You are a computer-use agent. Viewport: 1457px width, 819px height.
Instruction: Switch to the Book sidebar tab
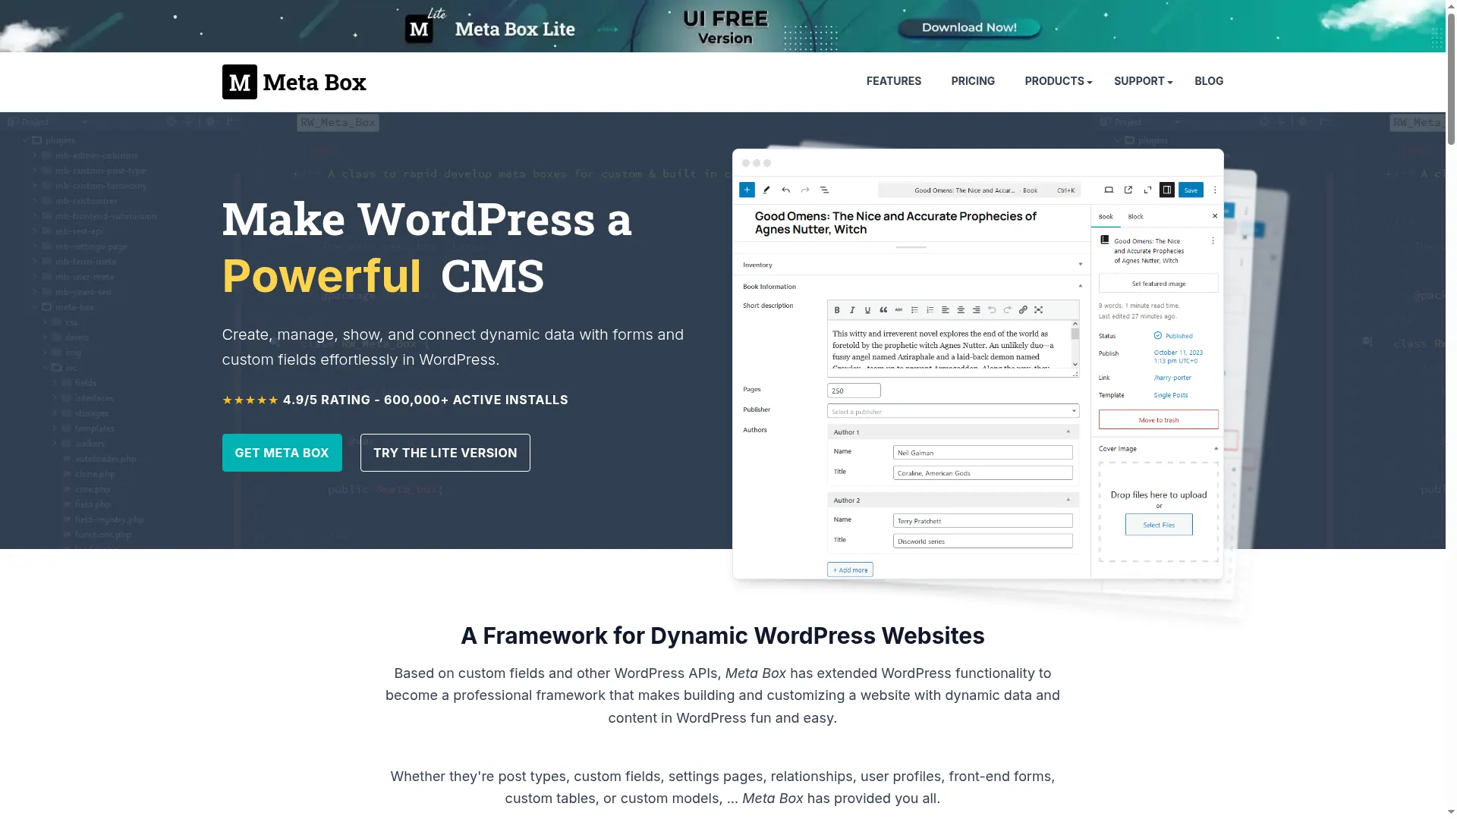point(1106,217)
